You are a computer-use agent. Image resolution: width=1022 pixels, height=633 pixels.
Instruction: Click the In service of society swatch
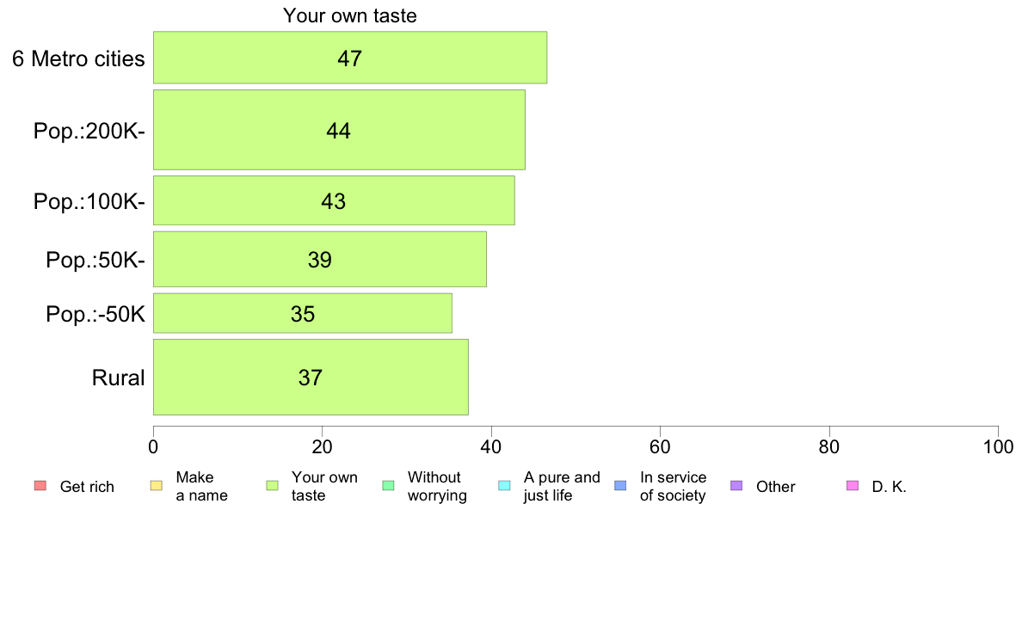(620, 486)
